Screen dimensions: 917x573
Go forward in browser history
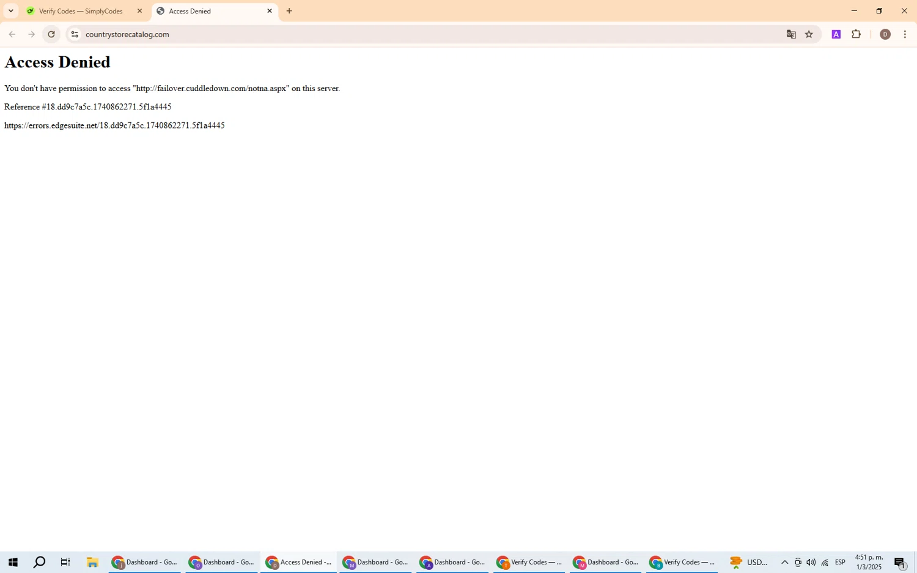32,34
